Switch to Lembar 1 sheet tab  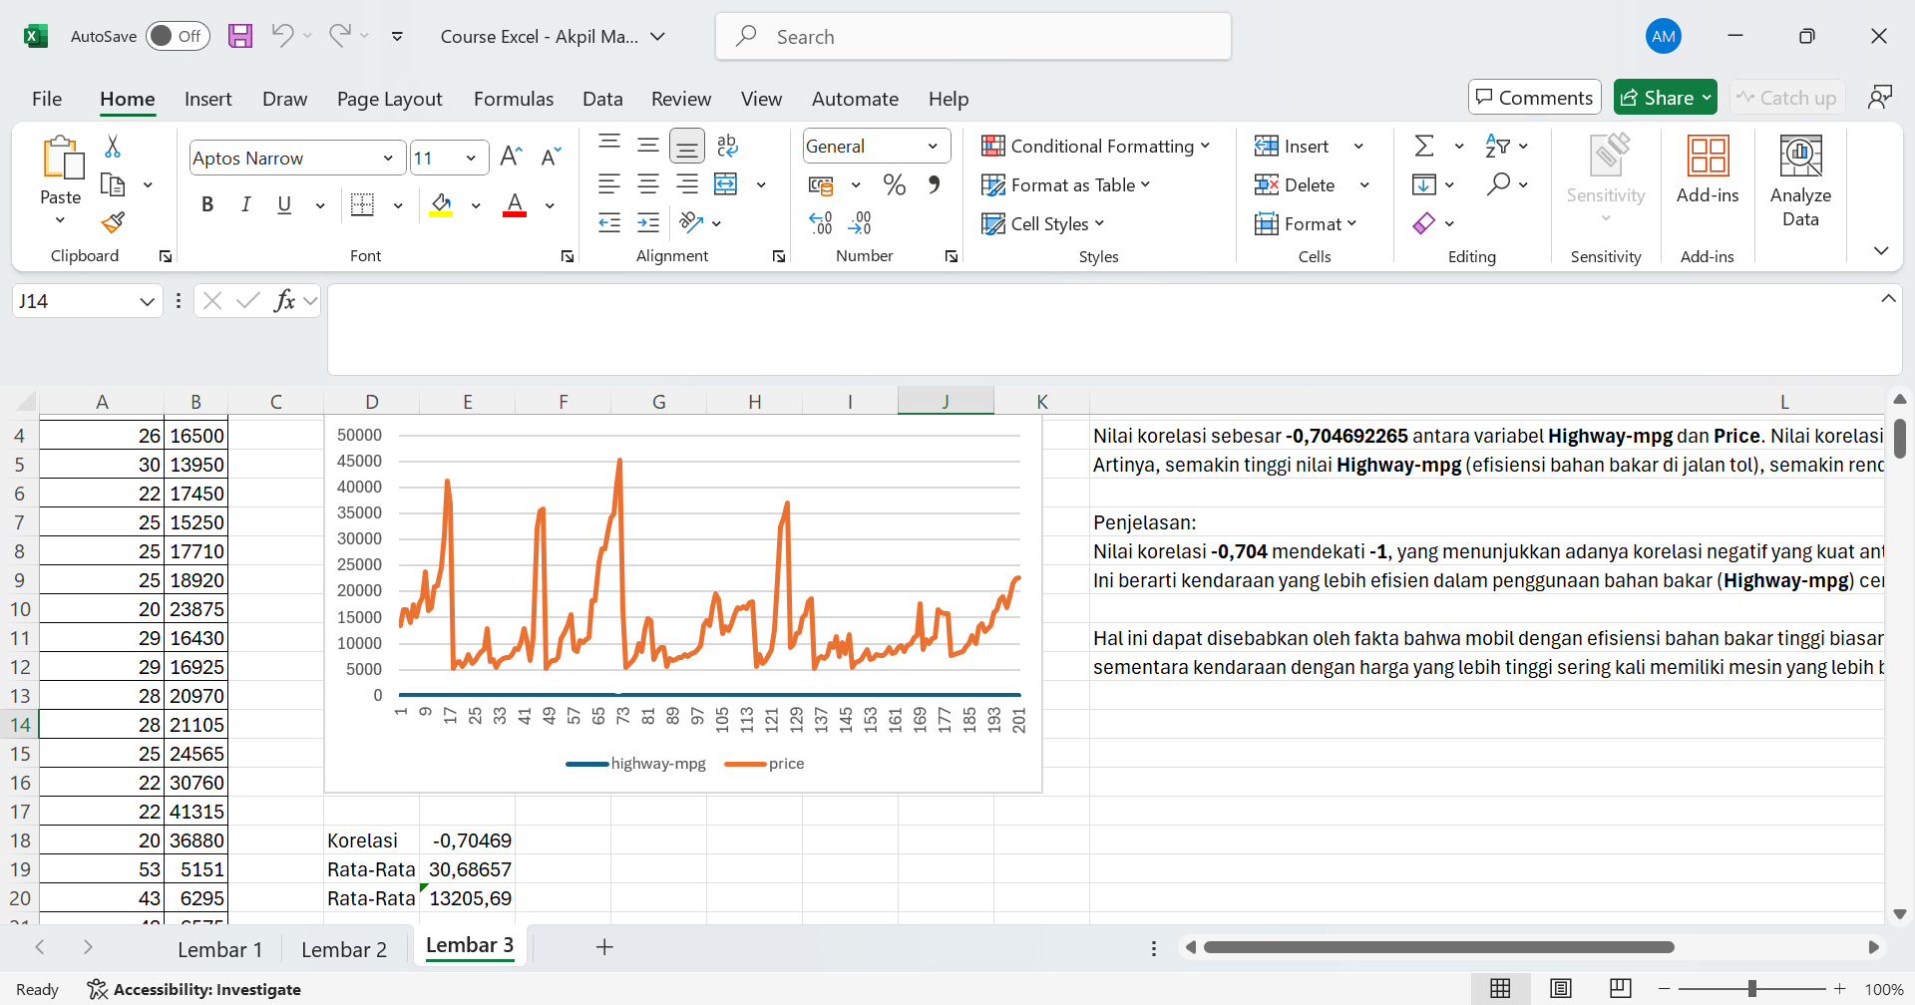[219, 949]
